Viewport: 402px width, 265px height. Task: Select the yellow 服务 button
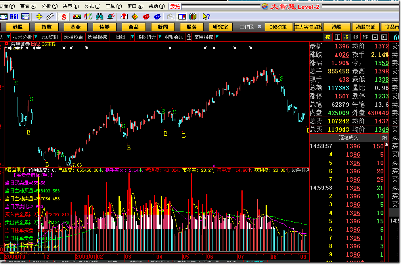click(191, 27)
